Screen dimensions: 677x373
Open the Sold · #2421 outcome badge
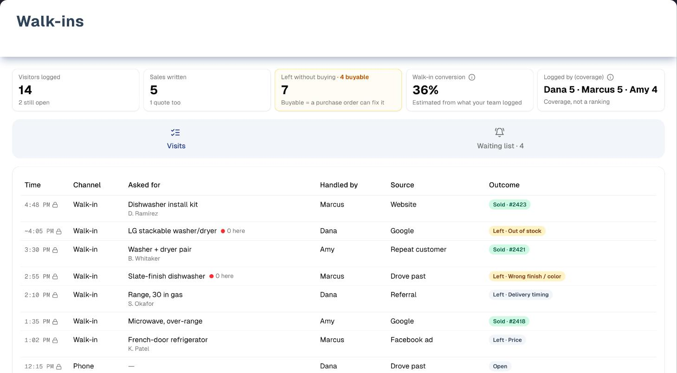click(509, 250)
